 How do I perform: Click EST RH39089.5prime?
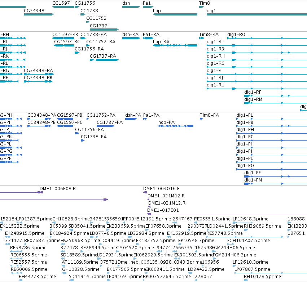(x=262, y=226)
